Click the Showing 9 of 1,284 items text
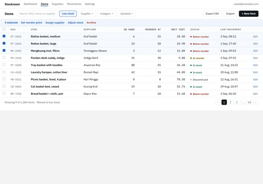Viewport: 263px width, 184px height. pyautogui.click(x=32, y=102)
